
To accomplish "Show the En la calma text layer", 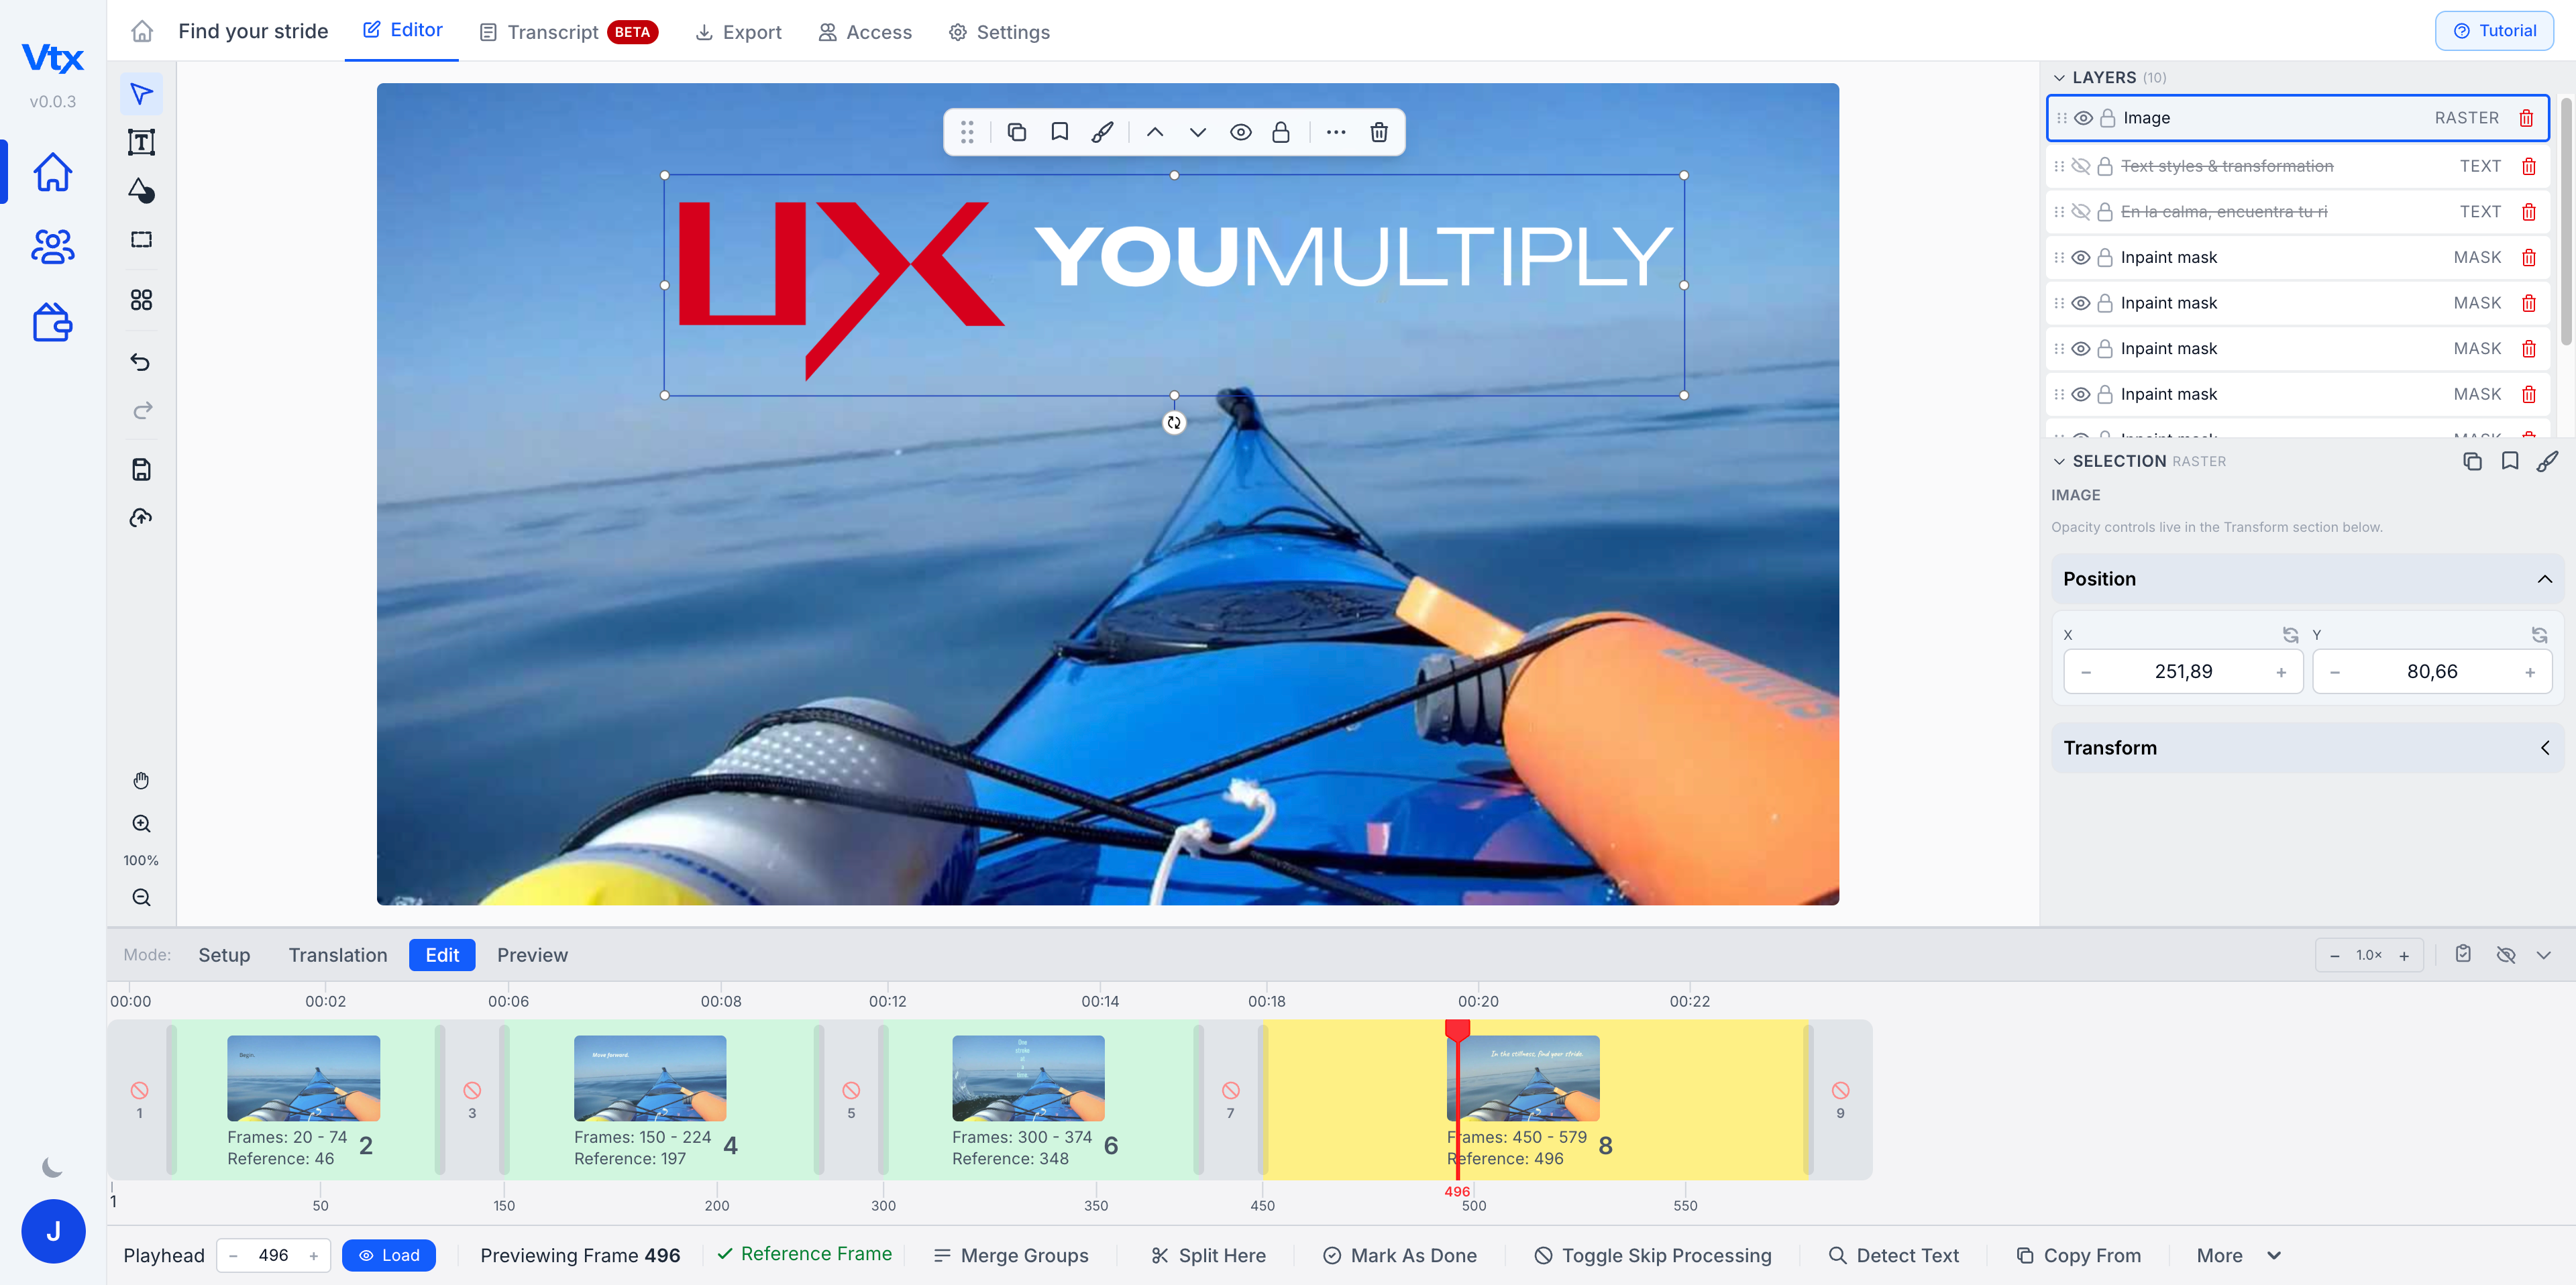I will [x=2081, y=212].
